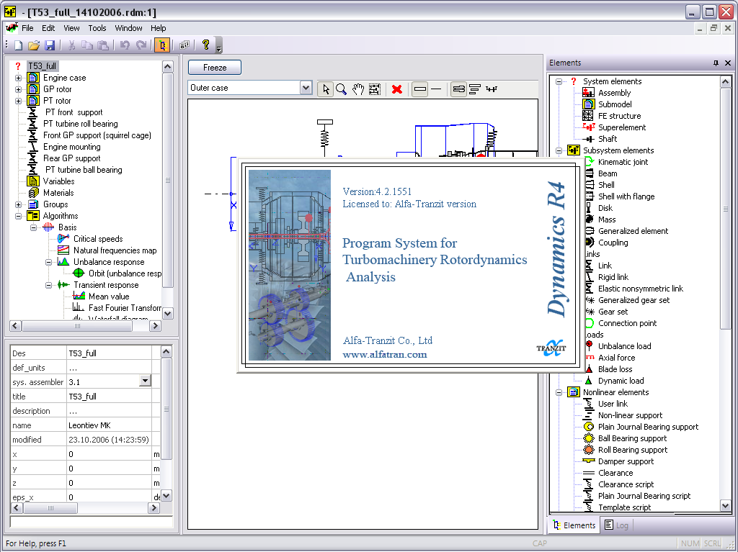This screenshot has width=738, height=552.
Task: Select the Materials tree item
Action: (x=58, y=193)
